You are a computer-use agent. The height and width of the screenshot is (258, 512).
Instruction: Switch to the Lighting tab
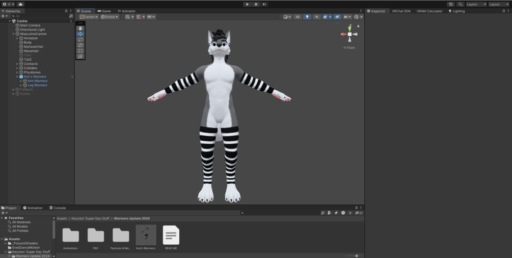(x=456, y=11)
